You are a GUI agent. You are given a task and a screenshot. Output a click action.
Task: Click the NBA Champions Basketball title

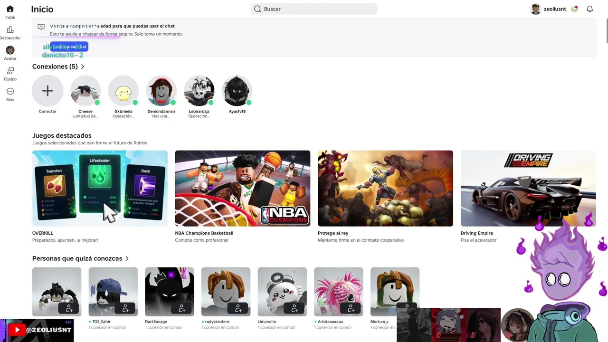coord(204,233)
